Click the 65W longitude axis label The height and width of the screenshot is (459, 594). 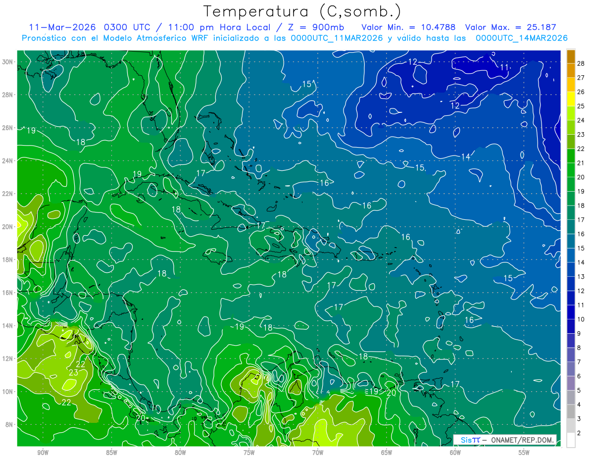(x=387, y=453)
